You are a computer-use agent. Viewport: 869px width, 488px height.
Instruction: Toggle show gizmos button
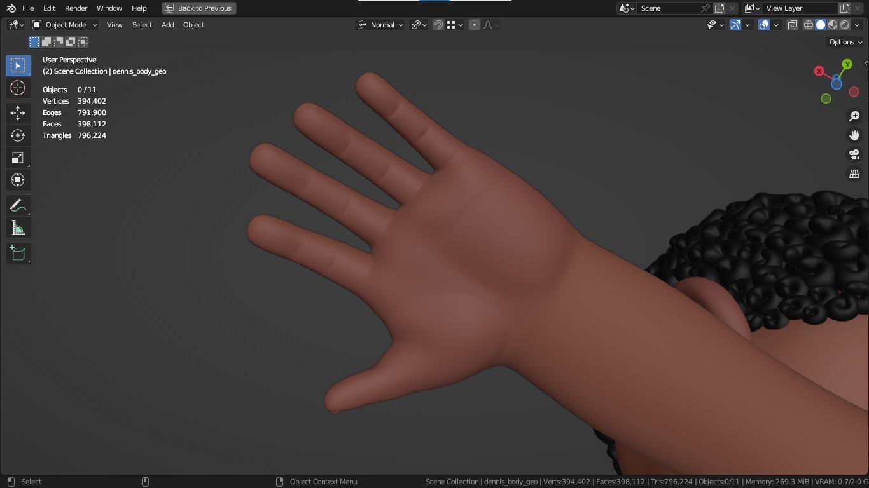pyautogui.click(x=735, y=25)
